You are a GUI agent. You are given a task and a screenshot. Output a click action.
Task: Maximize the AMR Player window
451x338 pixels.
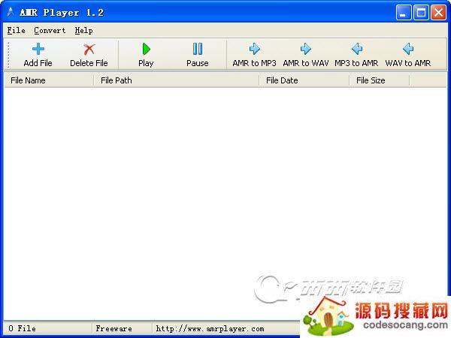pos(421,12)
